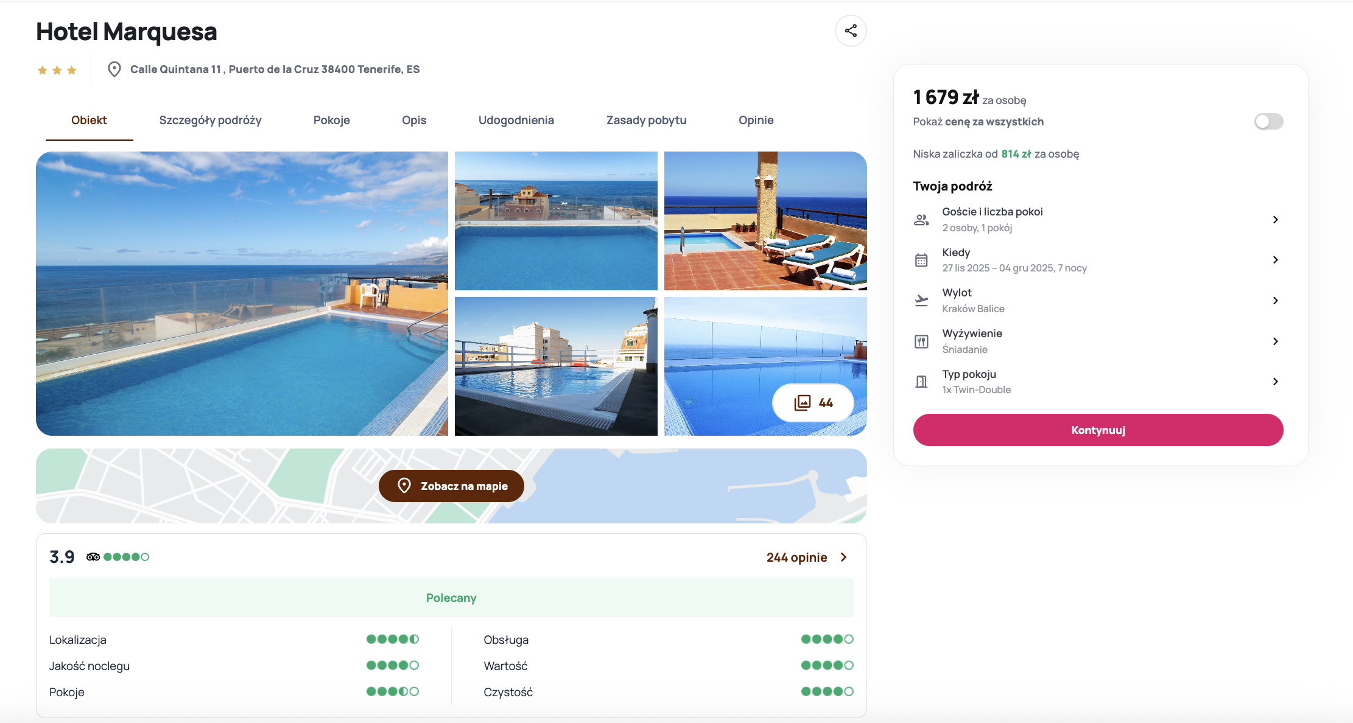Open the large main pool photo
This screenshot has height=723, width=1353.
pyautogui.click(x=242, y=293)
